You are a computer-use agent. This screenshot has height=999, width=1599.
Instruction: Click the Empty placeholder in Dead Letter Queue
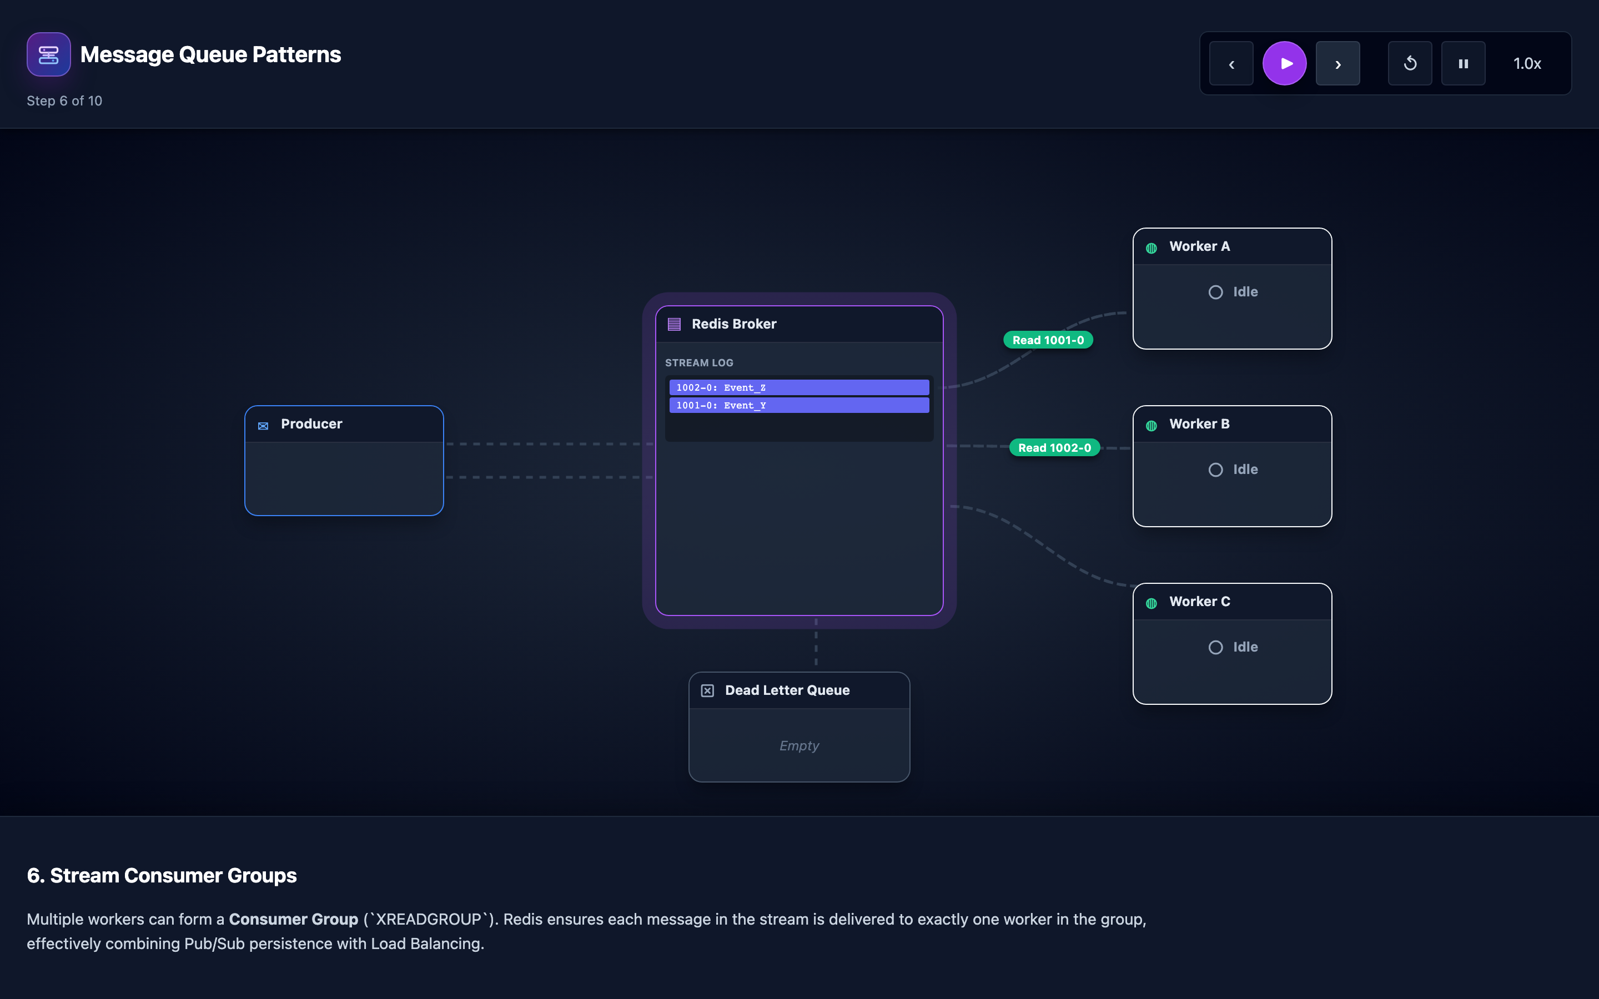tap(799, 745)
